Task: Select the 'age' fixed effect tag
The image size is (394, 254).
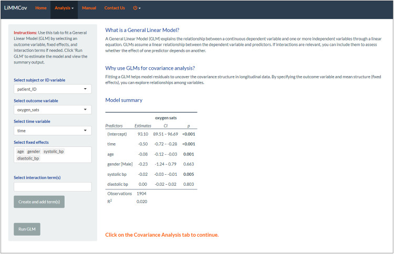Action: point(20,152)
